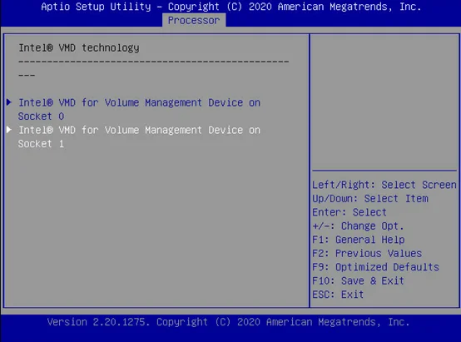Image resolution: width=461 pixels, height=342 pixels.
Task: Open Intel VMD Socket 0 submenu
Action: click(x=139, y=109)
